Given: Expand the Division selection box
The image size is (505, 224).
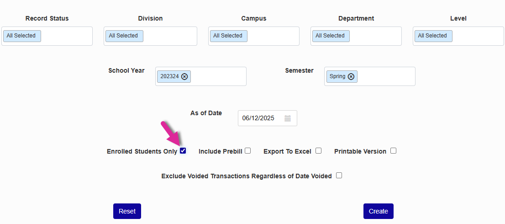Looking at the screenshot, I should 169,36.
